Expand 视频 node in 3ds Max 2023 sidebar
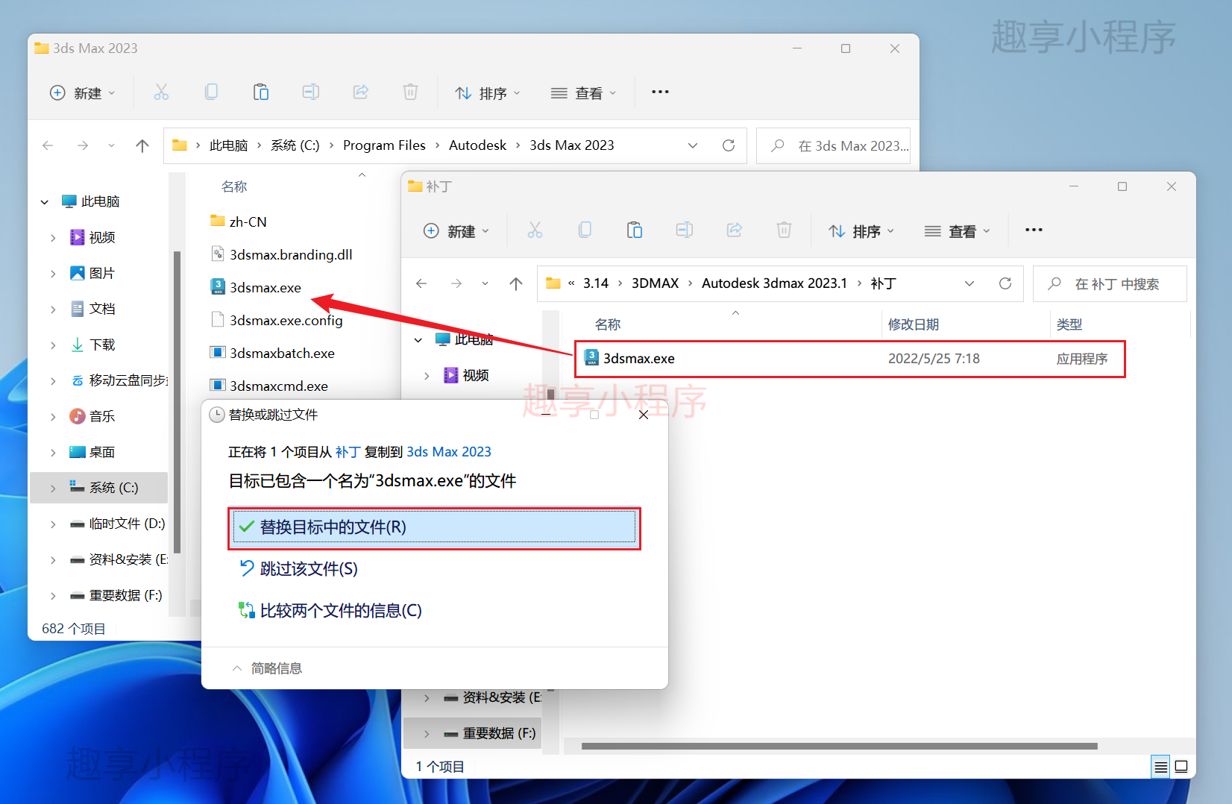This screenshot has width=1232, height=804. pyautogui.click(x=53, y=238)
